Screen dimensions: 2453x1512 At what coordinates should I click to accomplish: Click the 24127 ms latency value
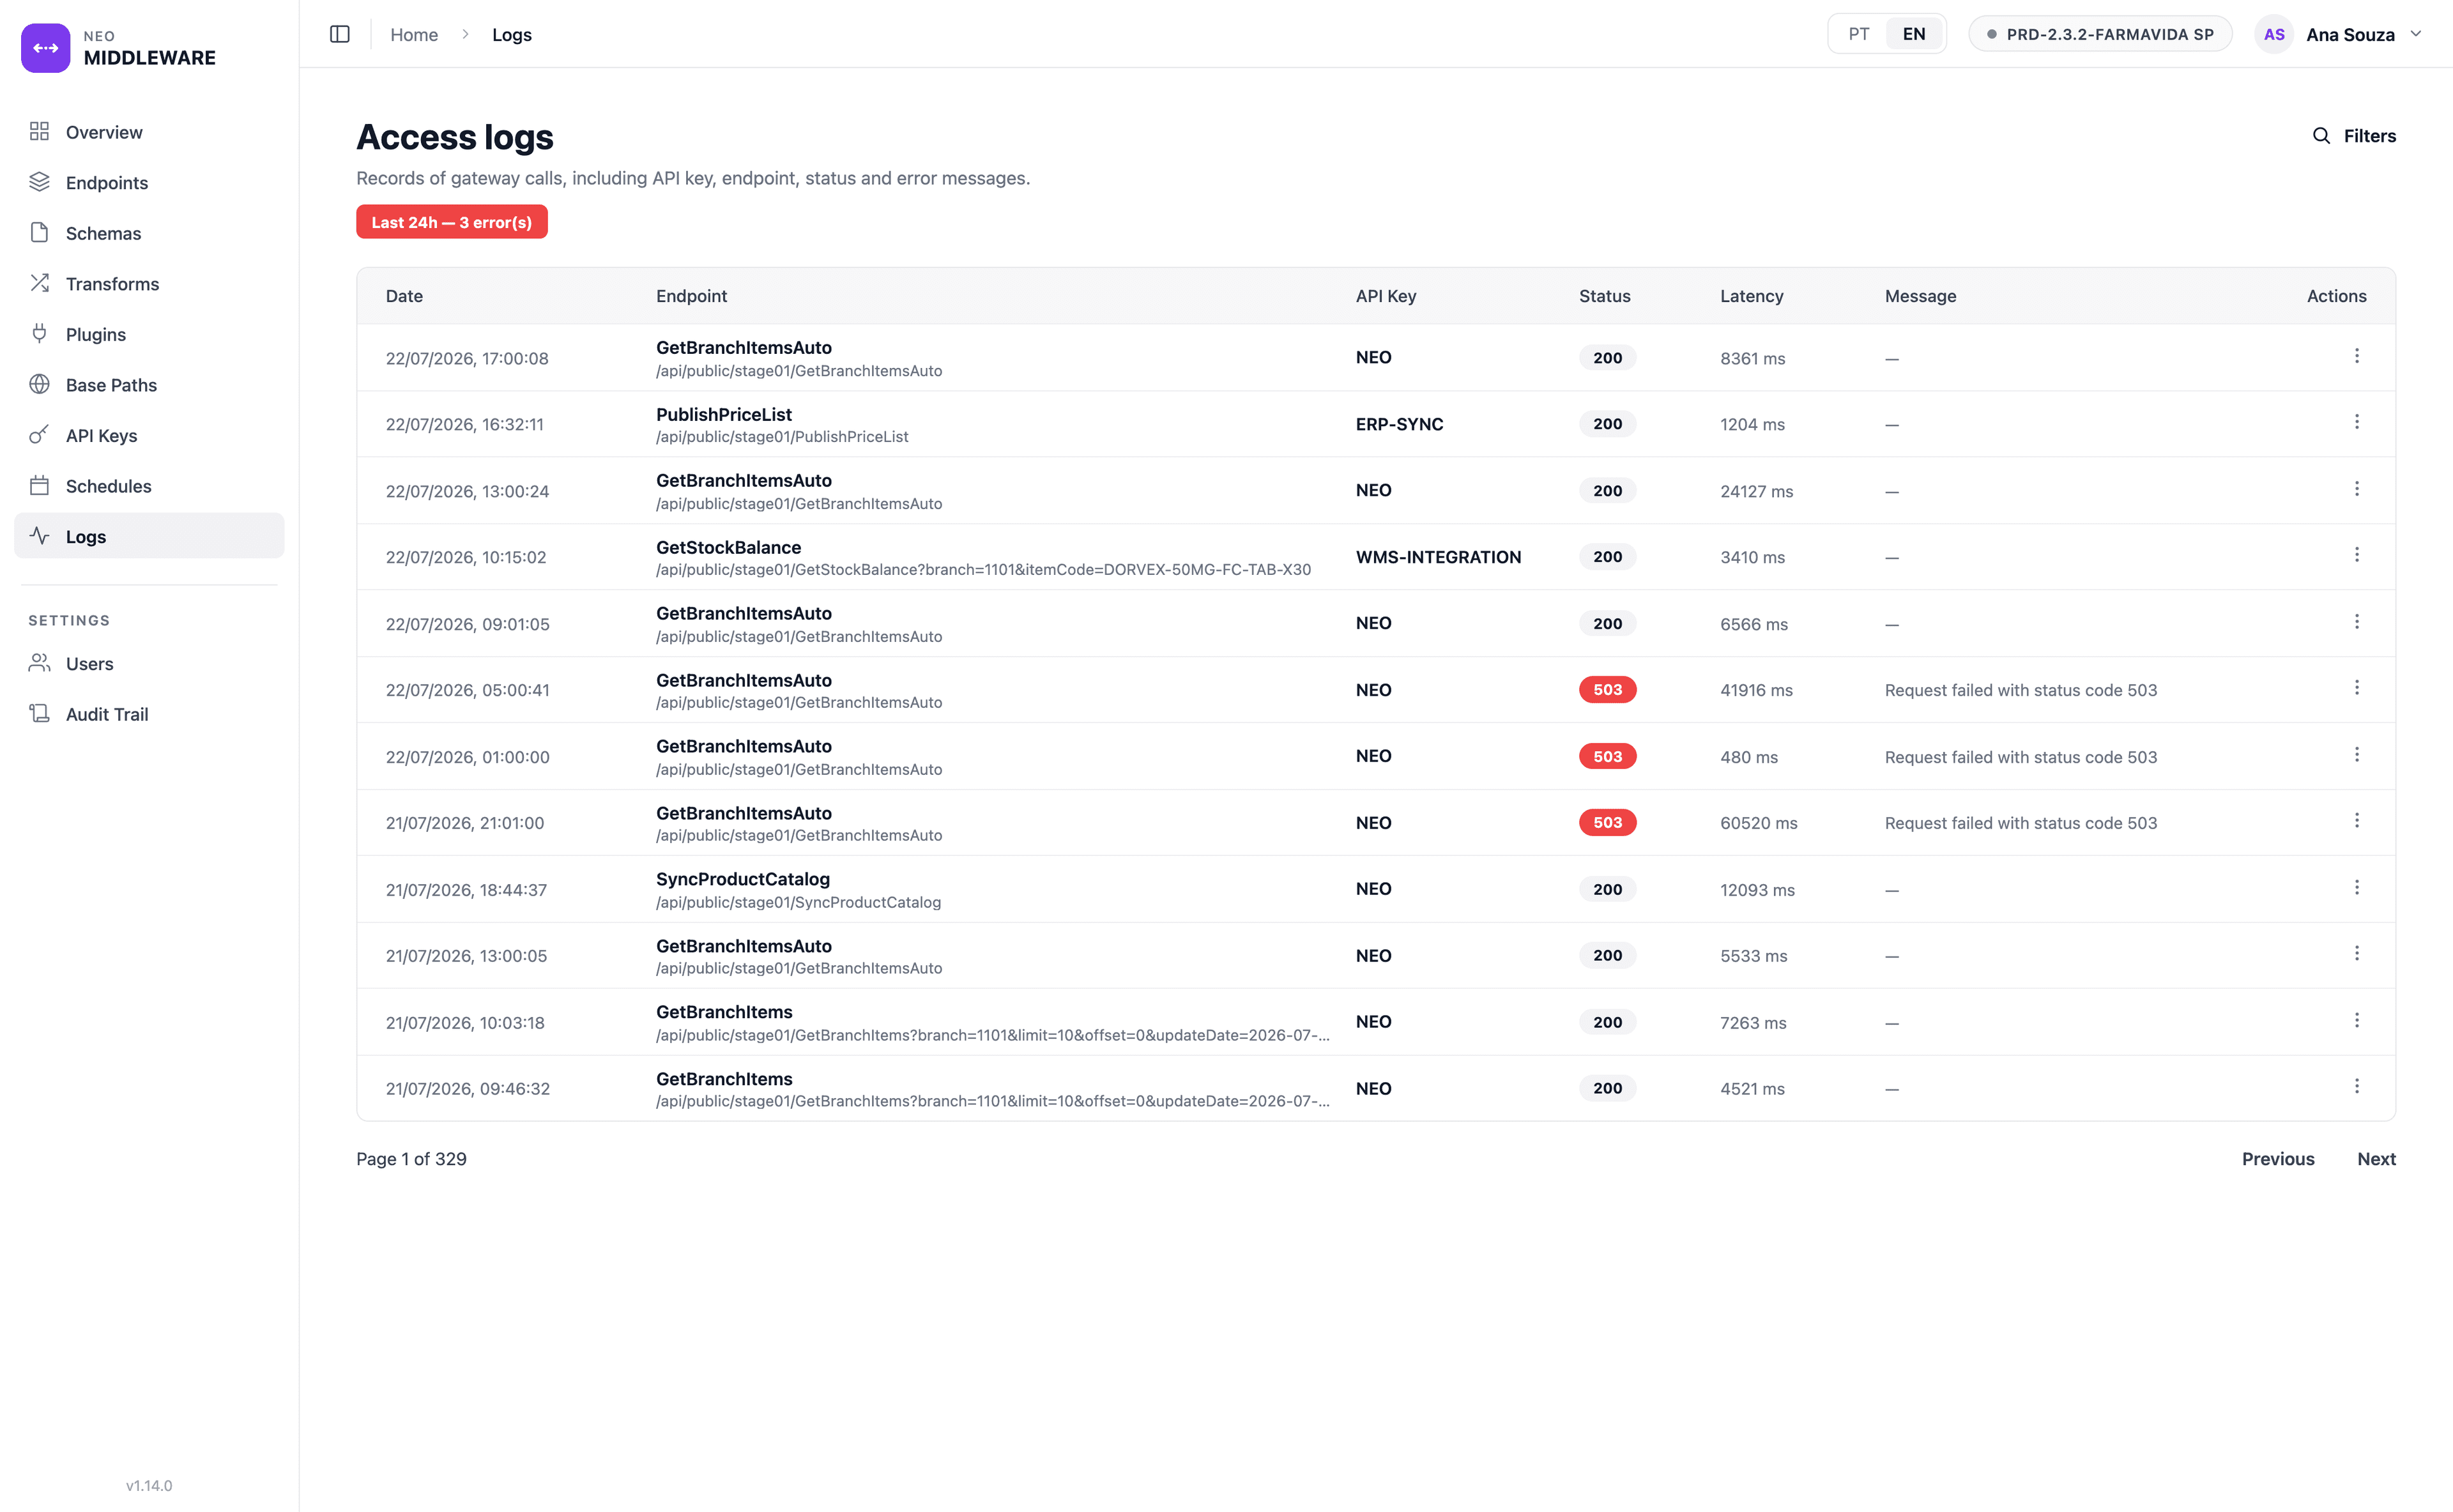tap(1756, 491)
